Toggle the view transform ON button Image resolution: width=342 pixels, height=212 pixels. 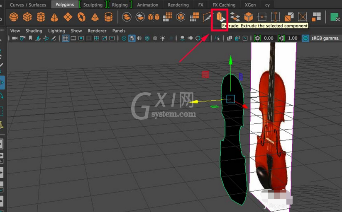pyautogui.click(x=305, y=39)
